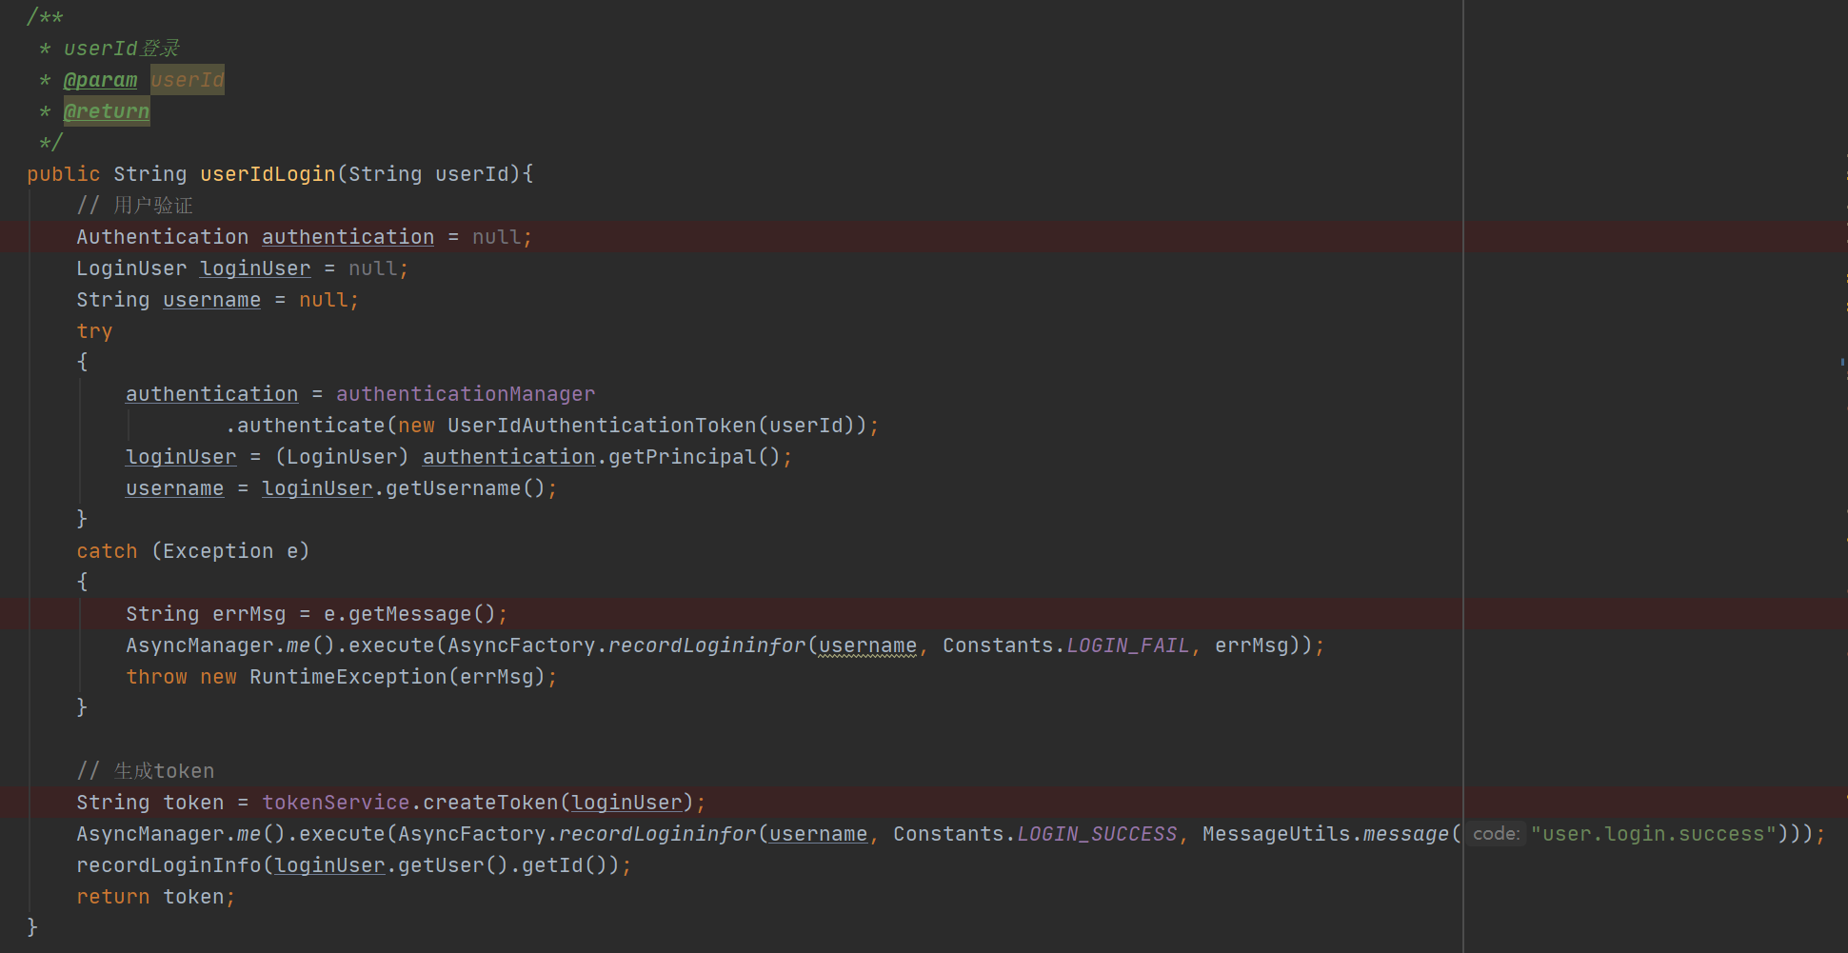
Task: Select the highlighted Authentication declaration line
Action: tap(286, 236)
